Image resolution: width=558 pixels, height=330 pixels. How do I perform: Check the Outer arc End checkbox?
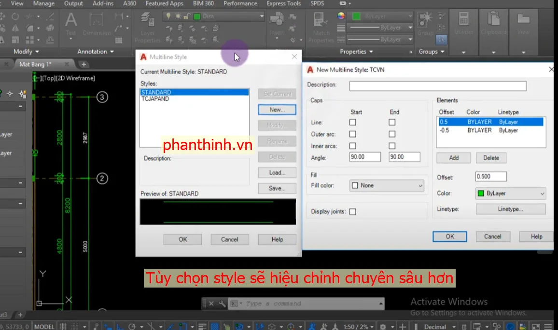click(x=392, y=134)
